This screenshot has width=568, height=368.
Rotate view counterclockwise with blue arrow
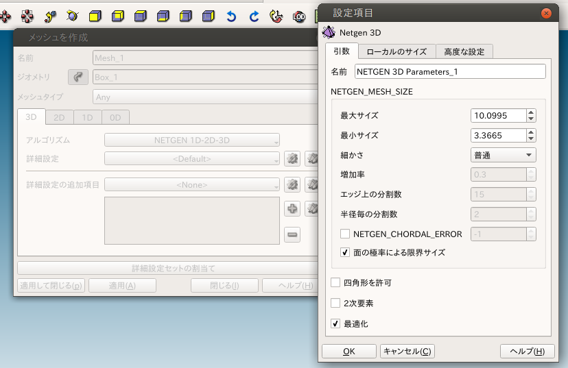[x=231, y=16]
